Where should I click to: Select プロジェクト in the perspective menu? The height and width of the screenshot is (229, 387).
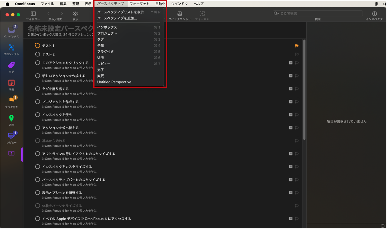tap(129, 33)
